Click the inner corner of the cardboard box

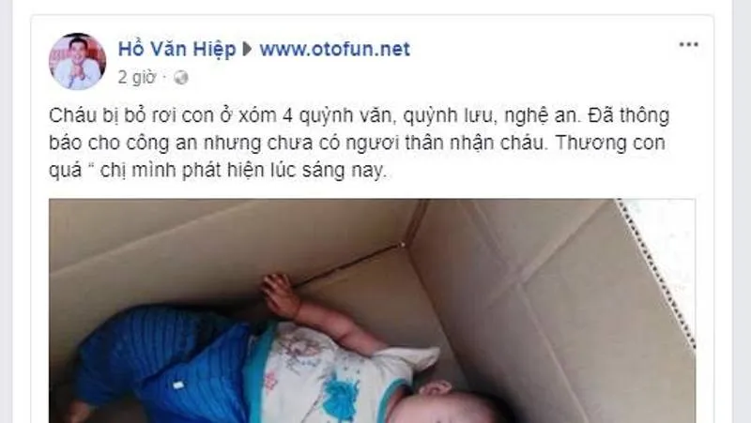coord(406,244)
